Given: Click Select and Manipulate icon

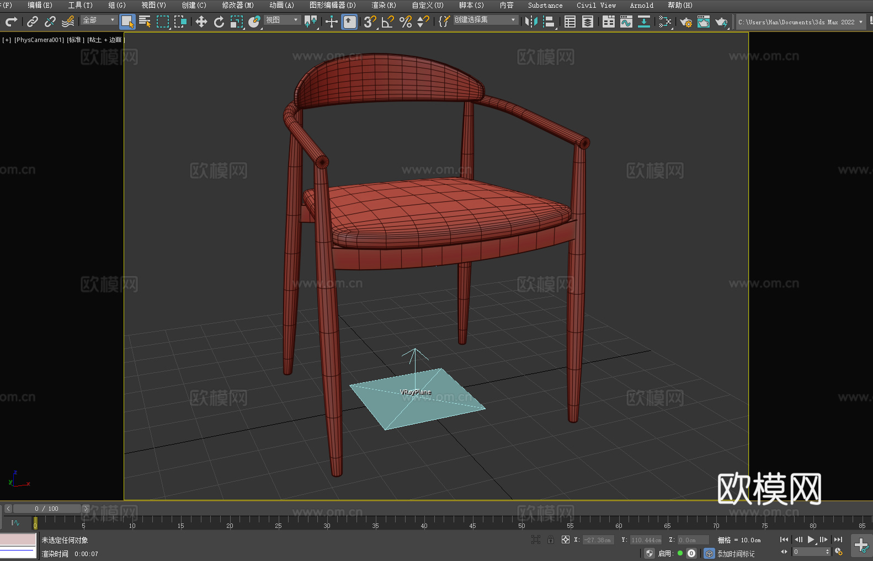Looking at the screenshot, I should (x=332, y=22).
